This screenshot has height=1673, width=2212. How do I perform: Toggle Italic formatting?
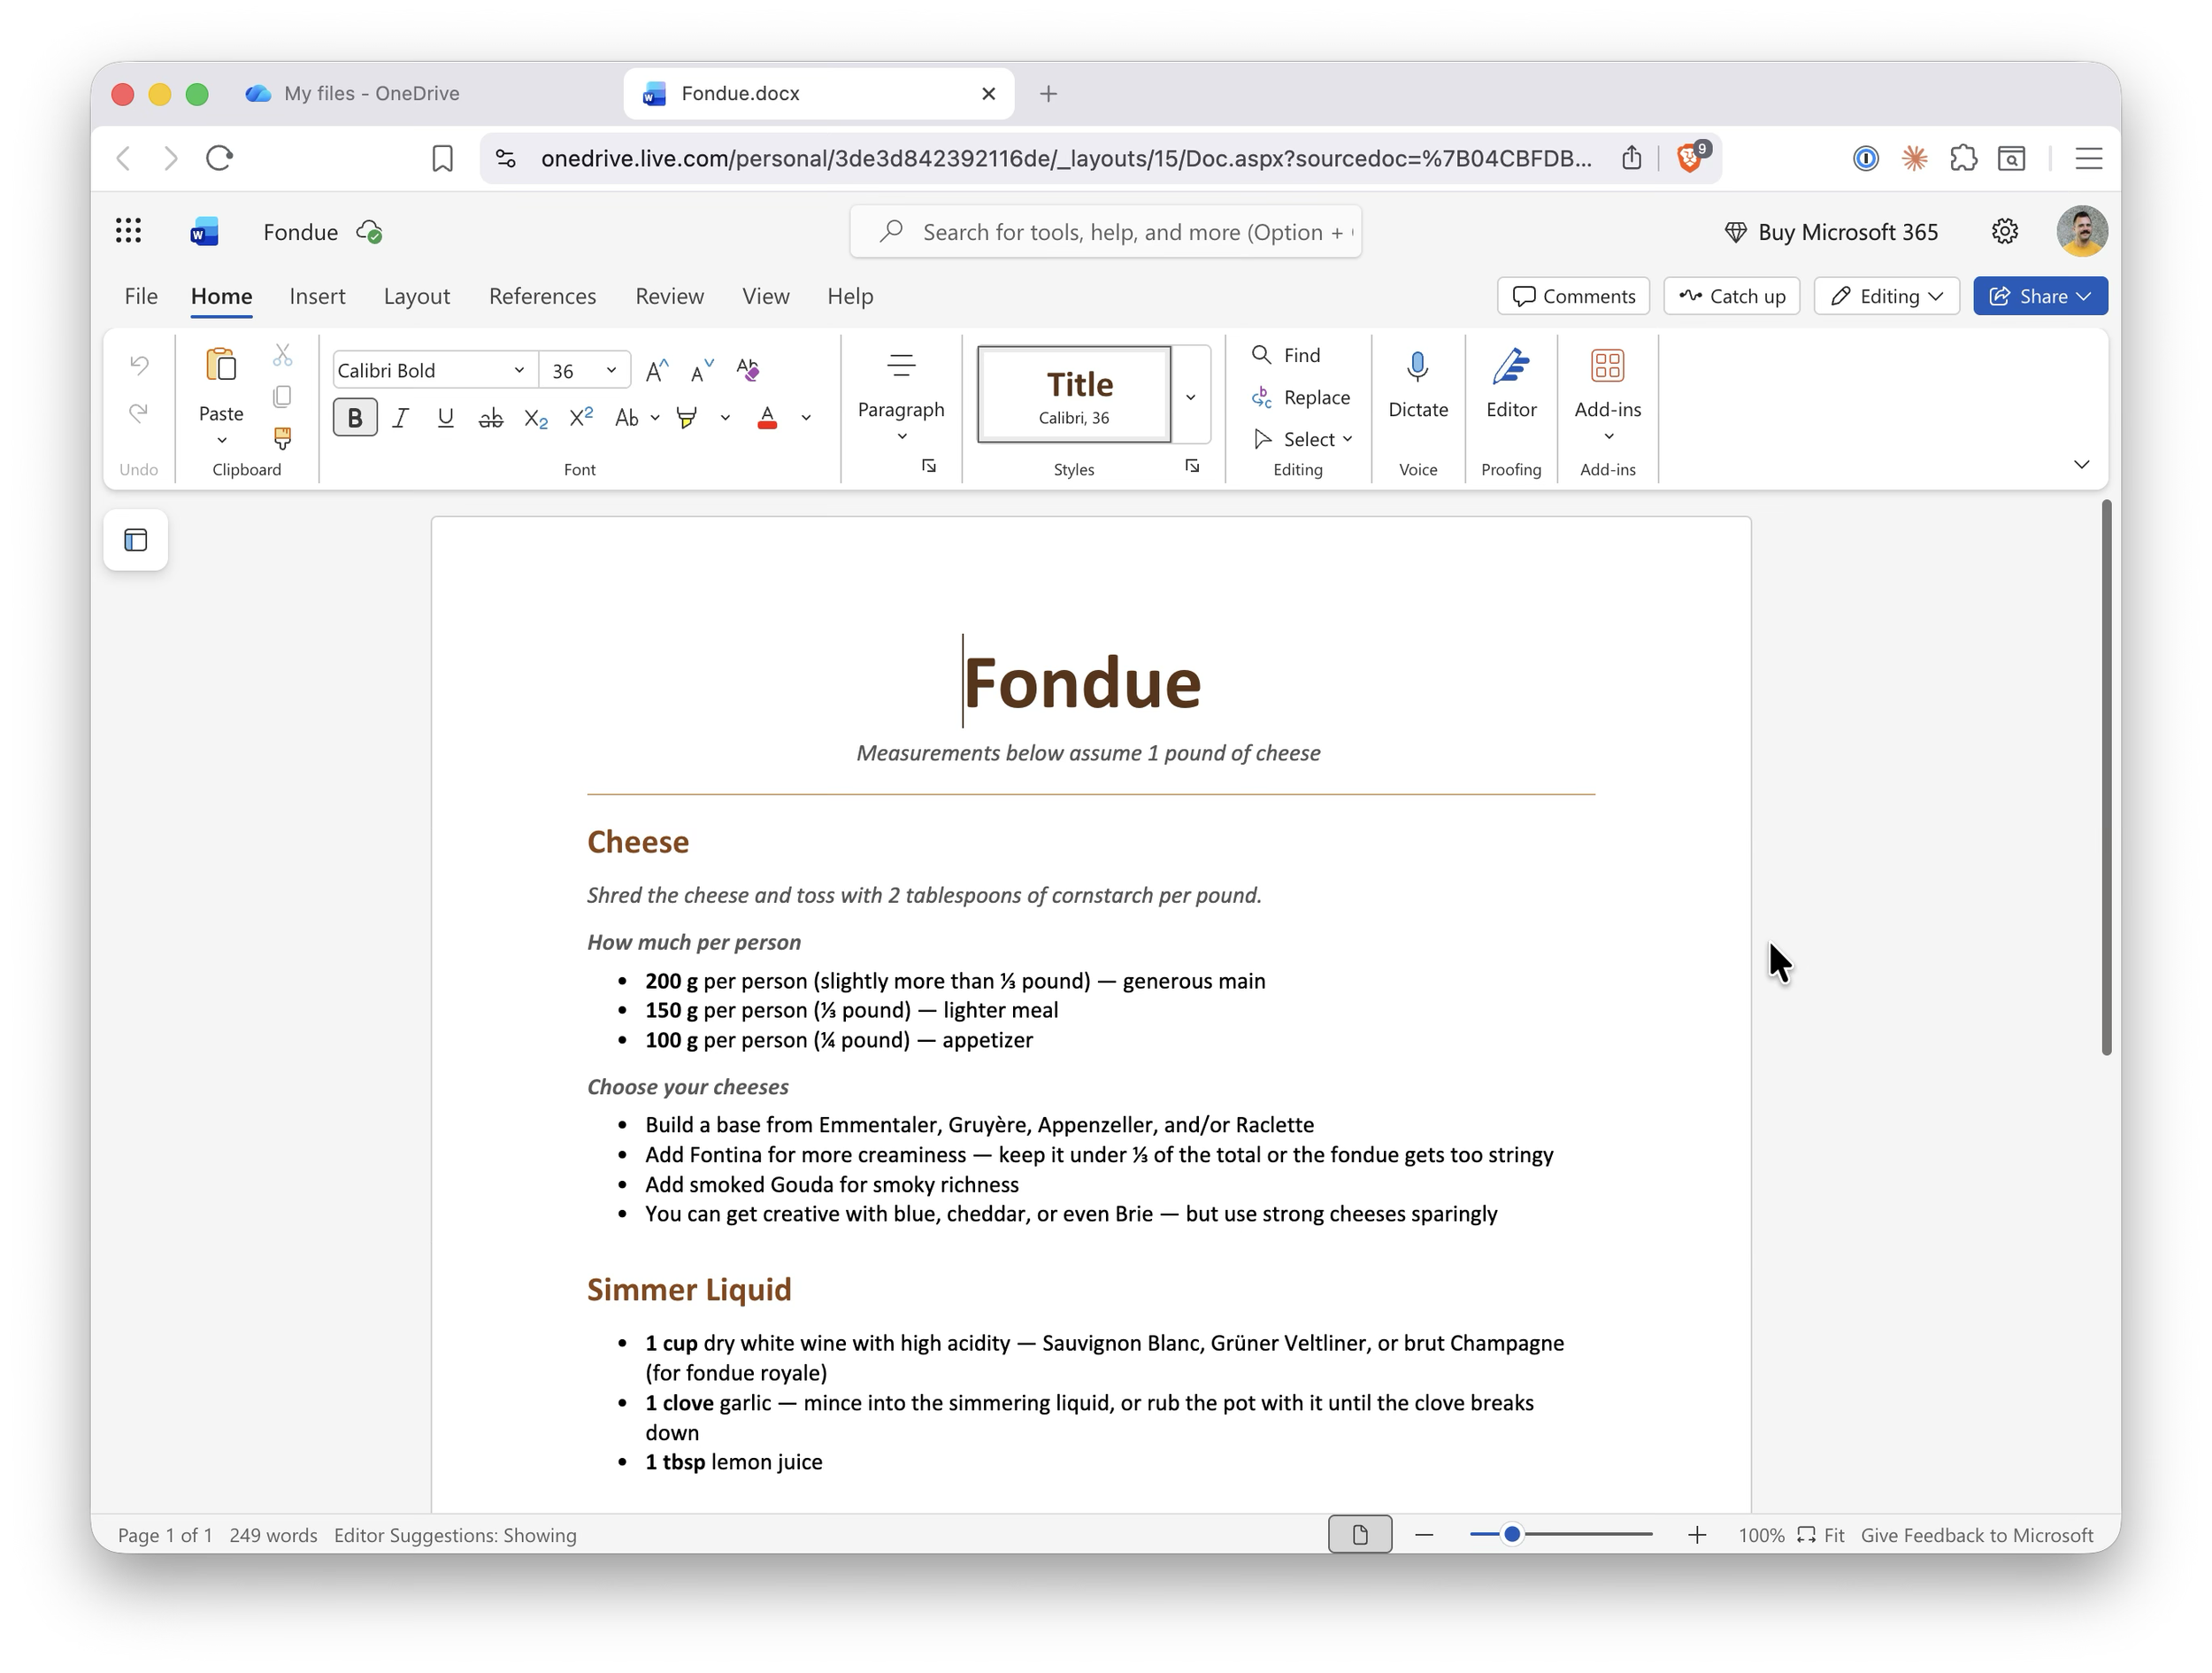pyautogui.click(x=400, y=418)
